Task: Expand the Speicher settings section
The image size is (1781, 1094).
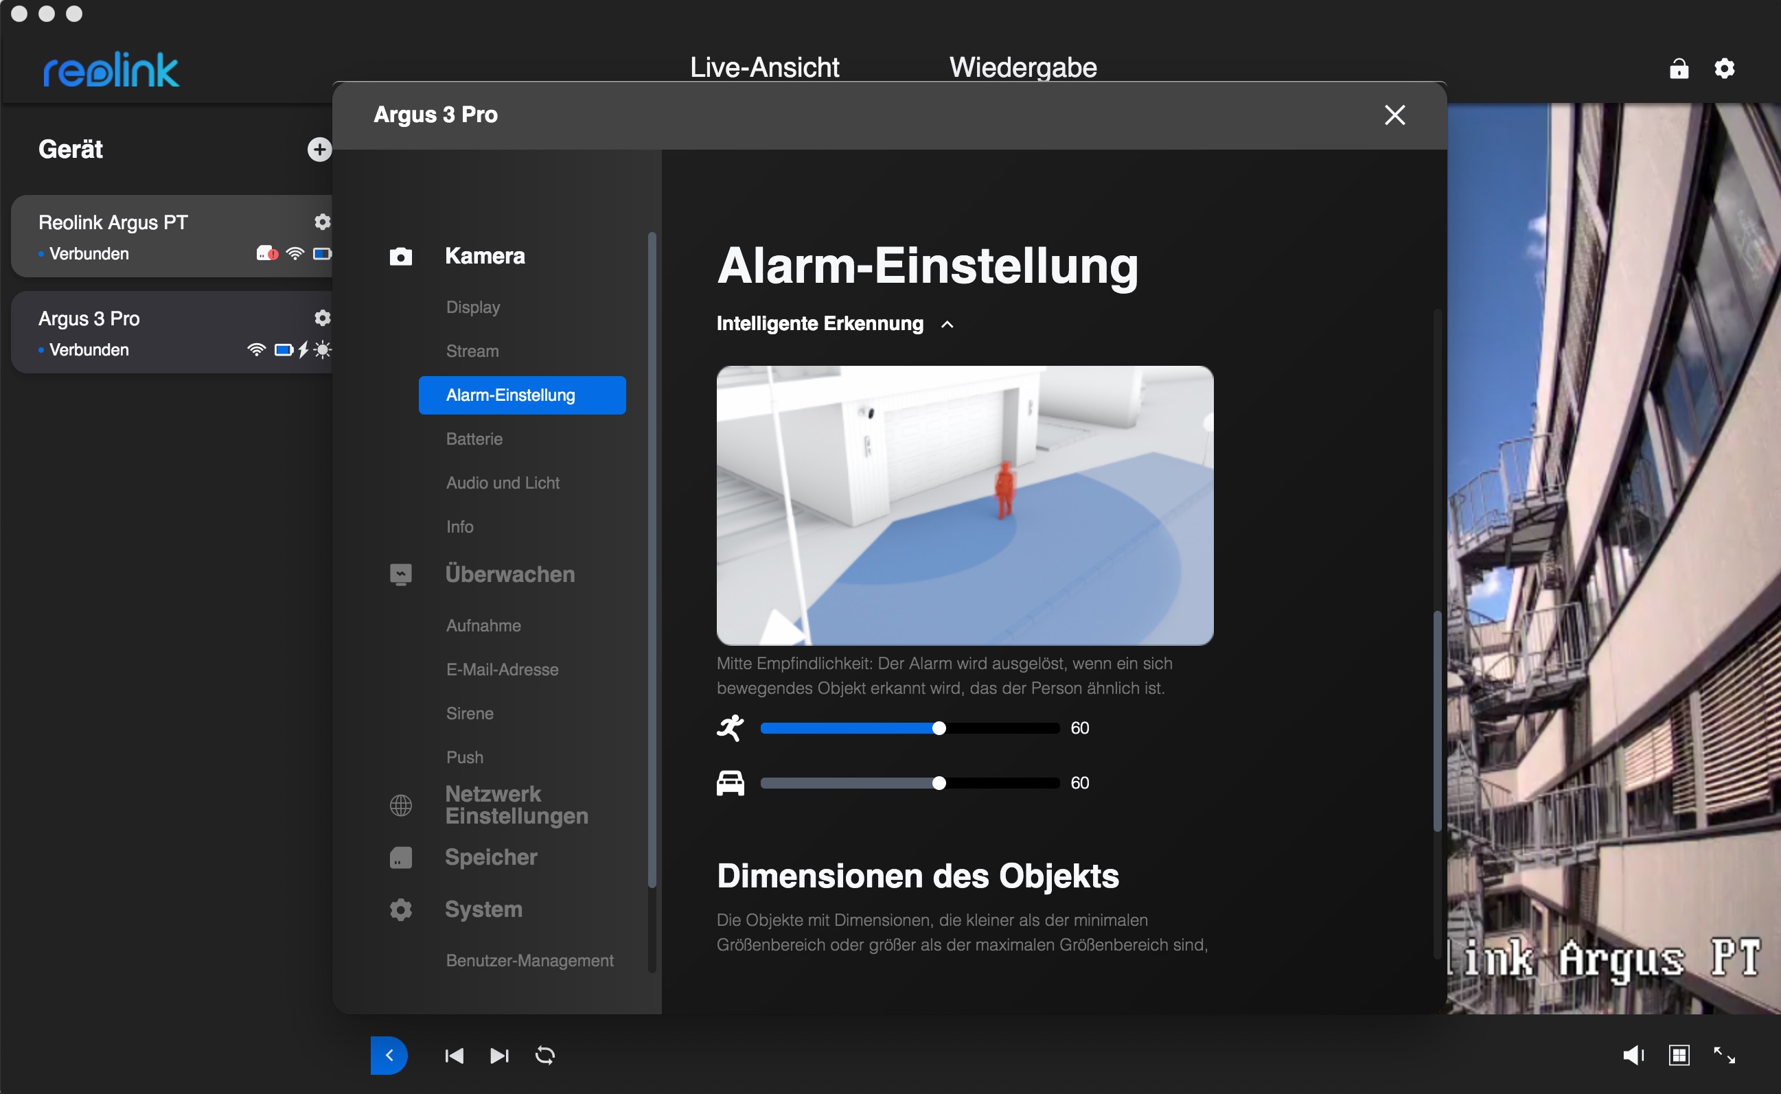Action: [x=491, y=857]
